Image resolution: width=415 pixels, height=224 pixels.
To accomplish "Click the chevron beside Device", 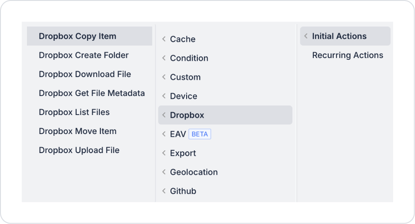I will click(164, 96).
